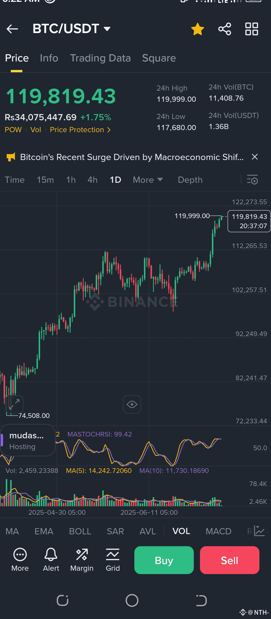The width and height of the screenshot is (271, 619).
Task: Open the four-squares grid menu icon
Action: click(x=252, y=29)
